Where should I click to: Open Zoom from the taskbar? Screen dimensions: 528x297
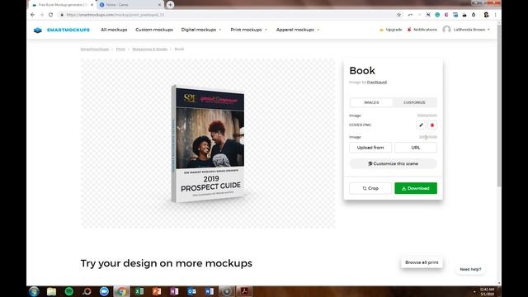[104, 291]
